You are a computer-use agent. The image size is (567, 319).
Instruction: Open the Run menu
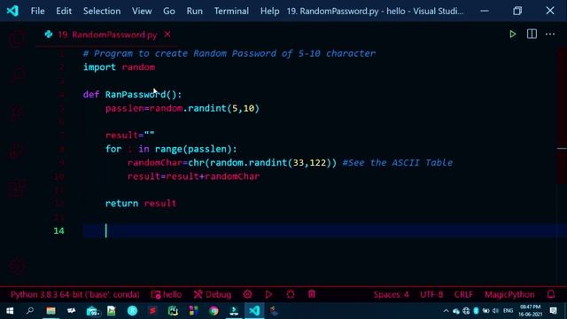click(x=195, y=12)
